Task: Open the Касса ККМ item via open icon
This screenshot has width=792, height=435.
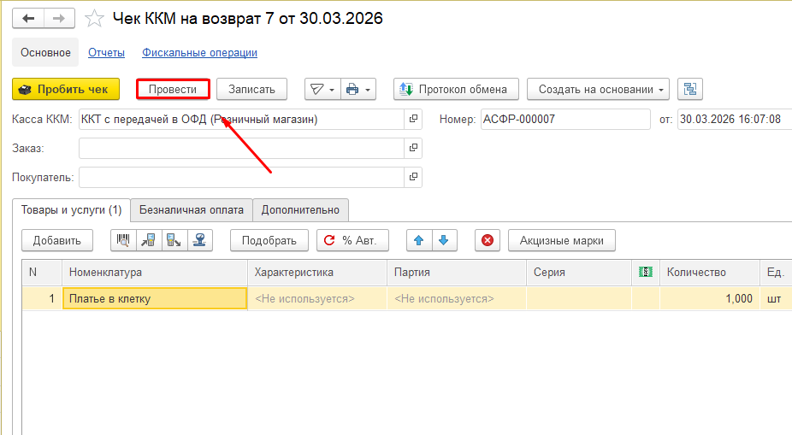Action: pos(413,119)
